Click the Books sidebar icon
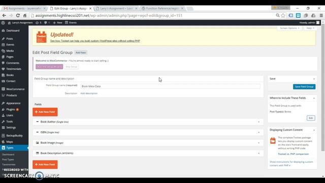The width and height of the screenshot is (325, 183). coord(3,75)
